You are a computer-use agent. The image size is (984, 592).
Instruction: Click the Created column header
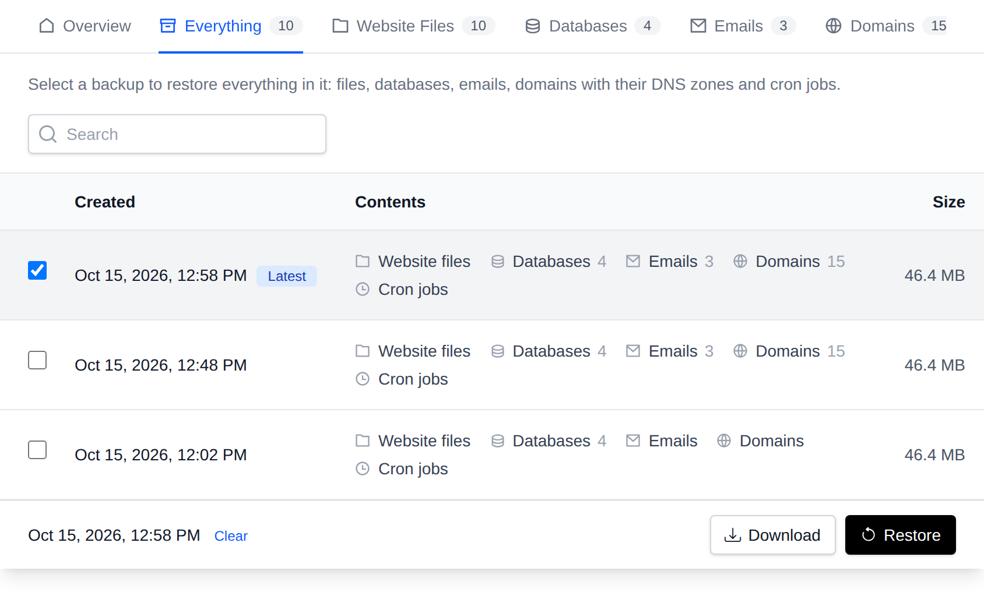tap(105, 202)
